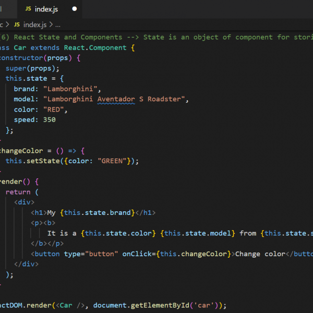Click the unsaved-changes dot on the index.js tab
The image size is (313, 313).
point(74,9)
